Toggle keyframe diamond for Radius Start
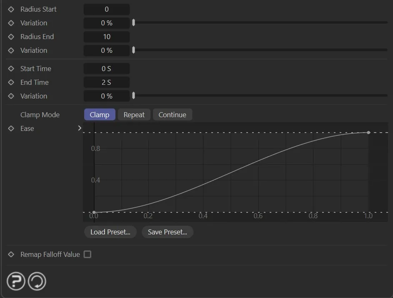This screenshot has height=298, width=393. 11,9
